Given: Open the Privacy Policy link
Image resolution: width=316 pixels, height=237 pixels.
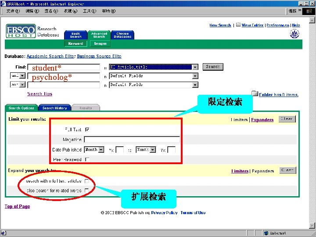Looking at the screenshot, I should [164, 212].
